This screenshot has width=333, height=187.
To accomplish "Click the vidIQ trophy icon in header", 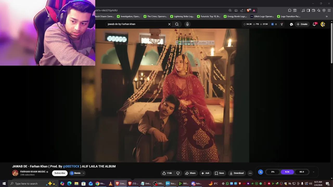I will (281, 24).
